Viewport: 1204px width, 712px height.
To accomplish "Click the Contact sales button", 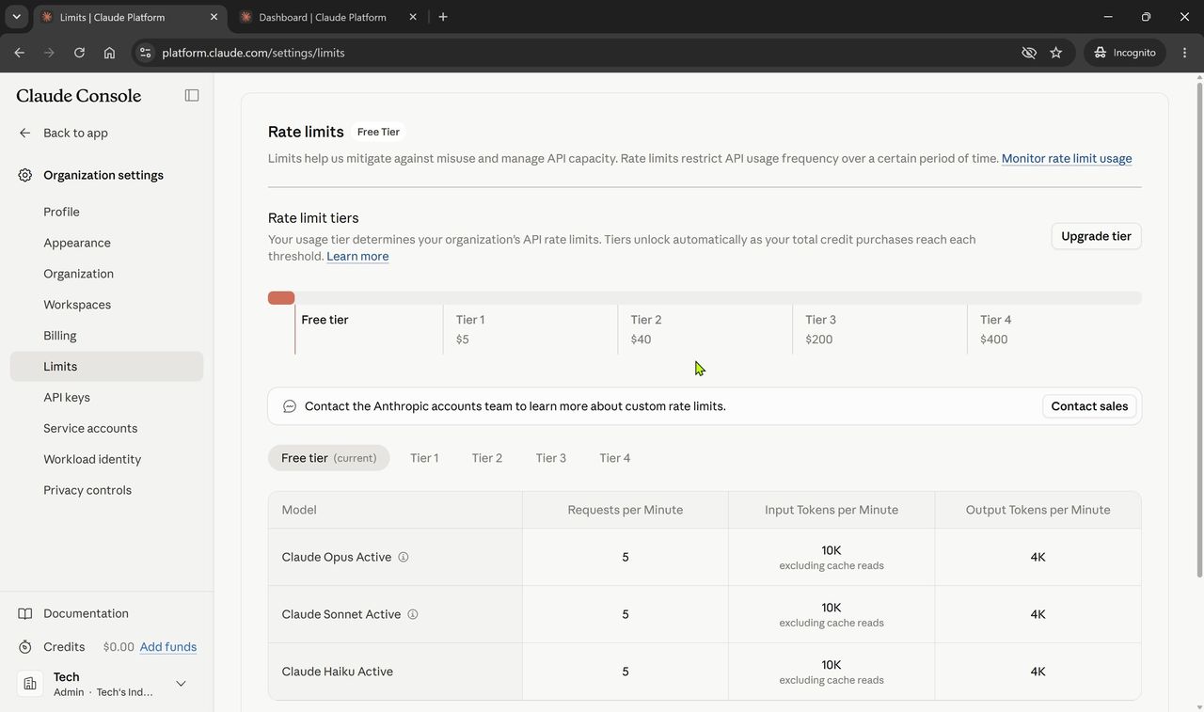I will (x=1089, y=406).
